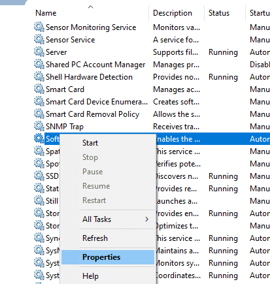Select the Sensor Service row

click(152, 40)
